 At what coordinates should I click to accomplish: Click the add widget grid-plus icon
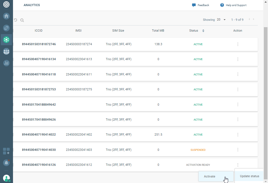[6, 151]
